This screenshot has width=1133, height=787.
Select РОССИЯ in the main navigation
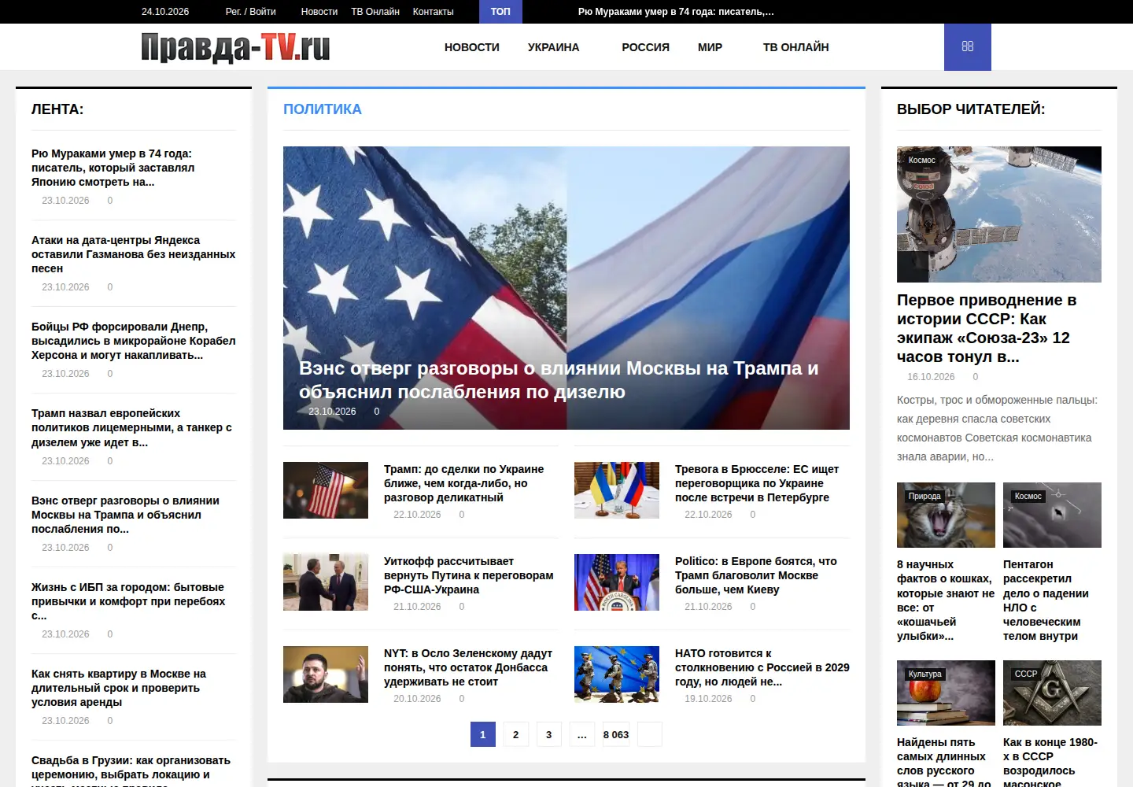click(646, 47)
